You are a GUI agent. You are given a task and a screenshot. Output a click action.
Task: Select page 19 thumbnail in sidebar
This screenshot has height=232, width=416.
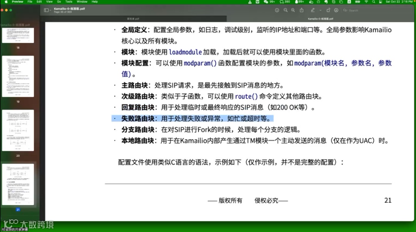pyautogui.click(x=18, y=76)
